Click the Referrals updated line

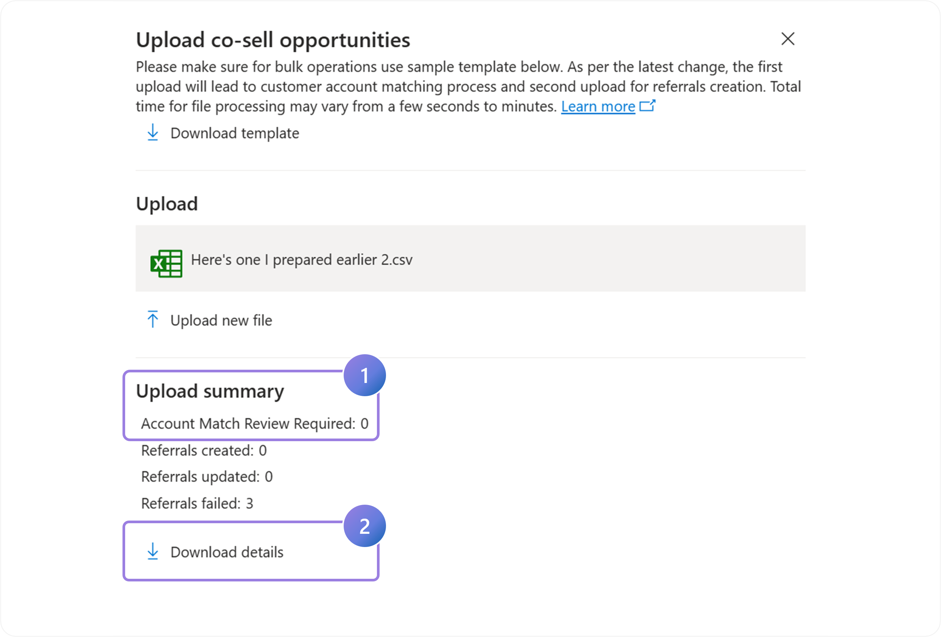(x=207, y=477)
